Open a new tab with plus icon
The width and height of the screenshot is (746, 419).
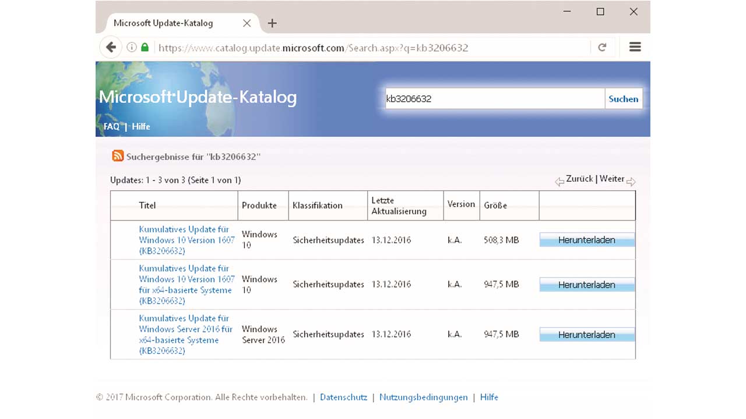(x=272, y=23)
